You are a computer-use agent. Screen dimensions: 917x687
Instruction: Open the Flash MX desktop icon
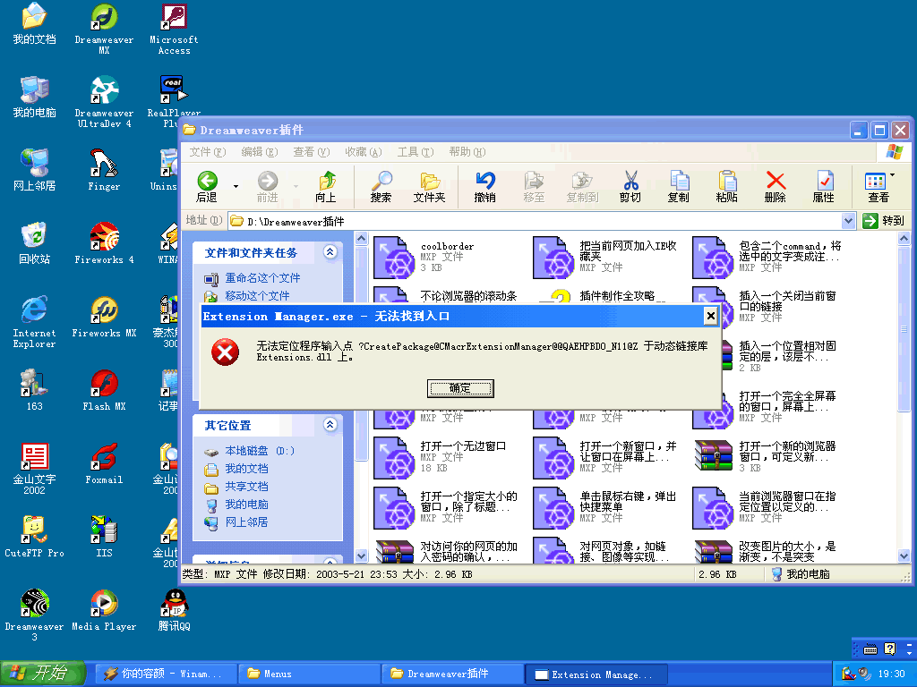104,390
